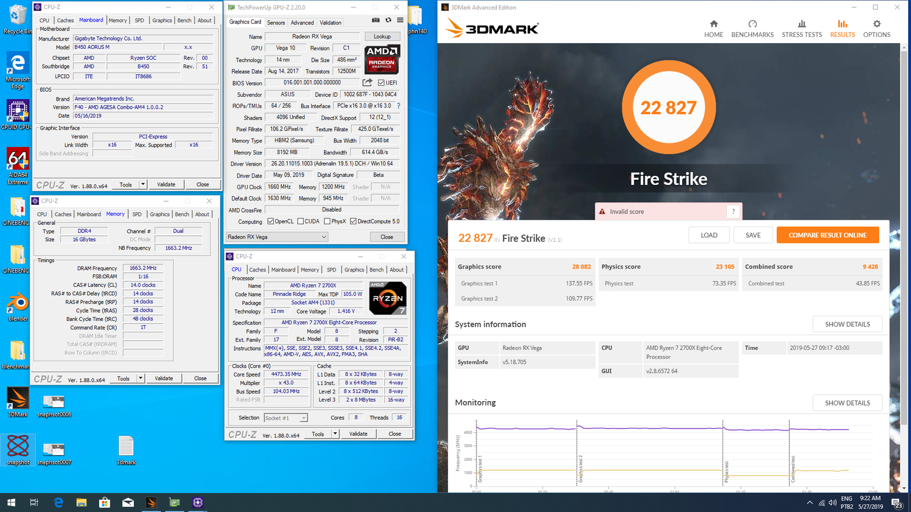Go to 3DMark Benchmarks section
This screenshot has width=911, height=512.
[x=752, y=28]
